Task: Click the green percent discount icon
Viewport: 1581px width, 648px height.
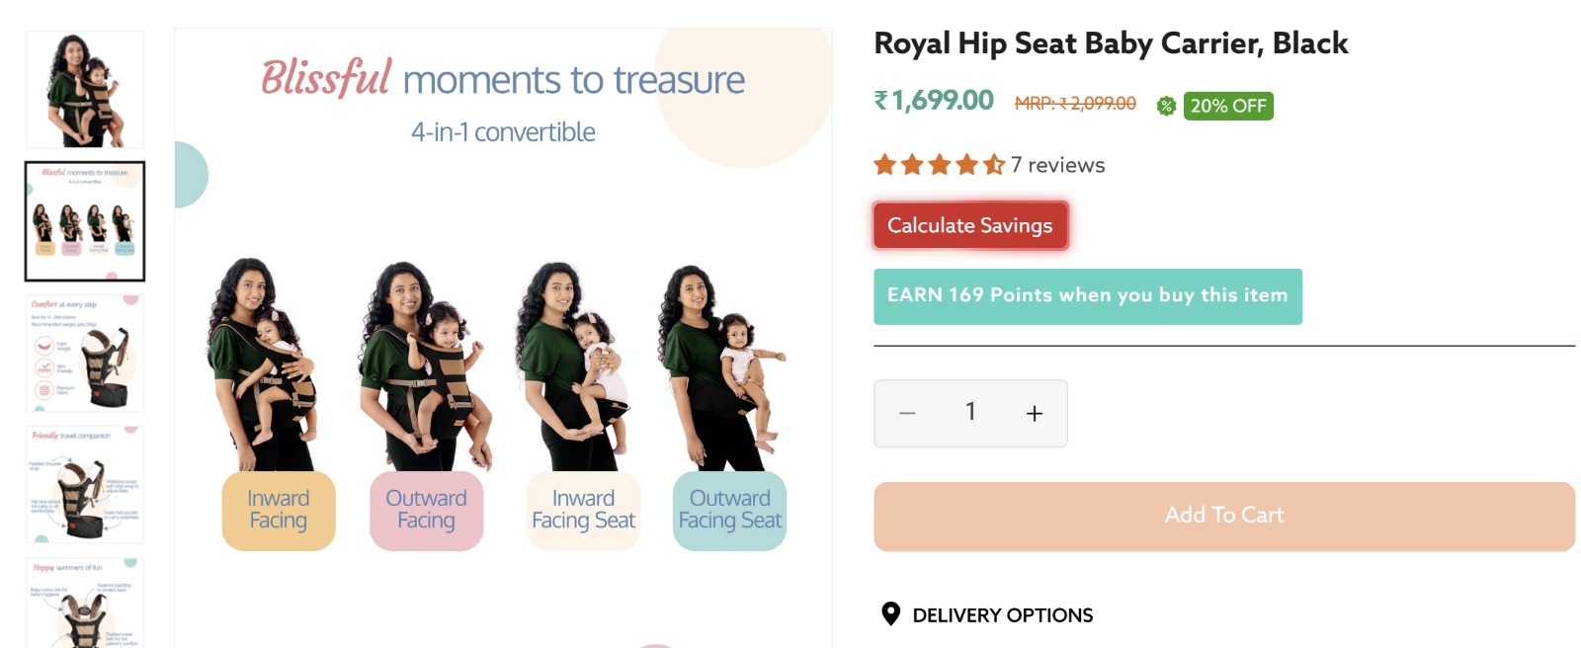Action: (x=1166, y=106)
